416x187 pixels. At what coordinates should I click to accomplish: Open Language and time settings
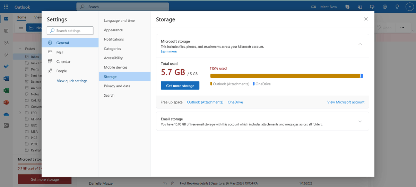coord(124,21)
